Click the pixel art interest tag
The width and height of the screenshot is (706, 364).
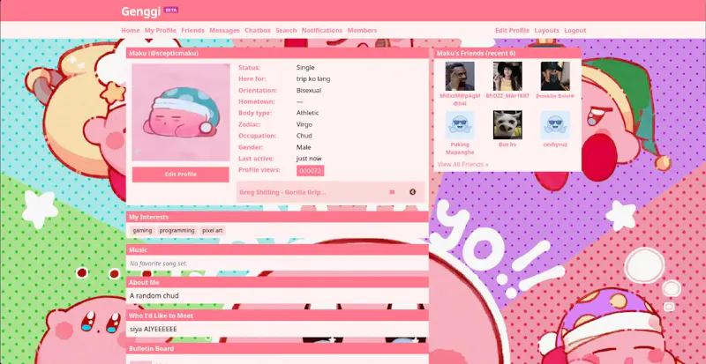(x=212, y=230)
